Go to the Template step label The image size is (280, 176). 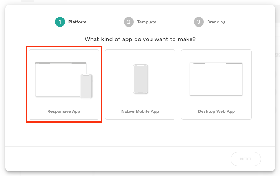147,22
